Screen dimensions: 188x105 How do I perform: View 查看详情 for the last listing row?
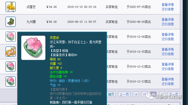point(168,79)
